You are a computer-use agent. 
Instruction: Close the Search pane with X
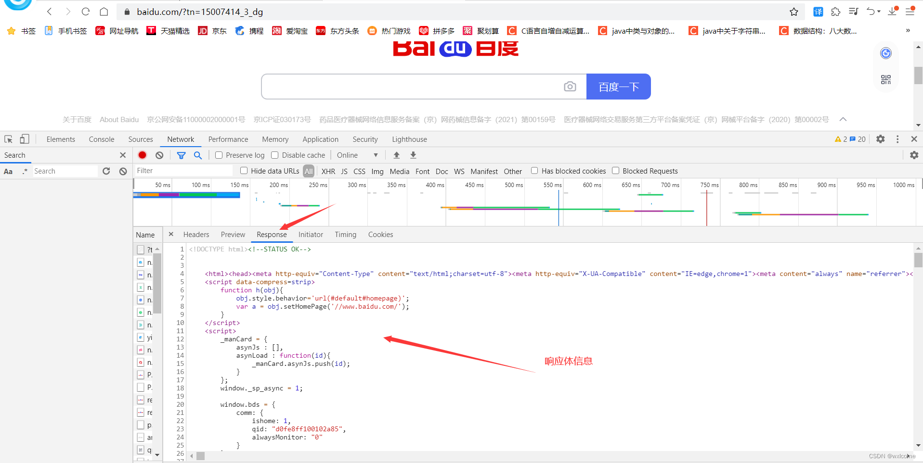[x=123, y=155]
